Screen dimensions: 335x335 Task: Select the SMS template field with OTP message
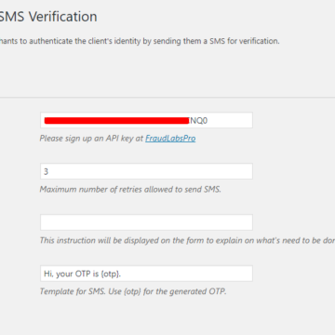tap(146, 274)
